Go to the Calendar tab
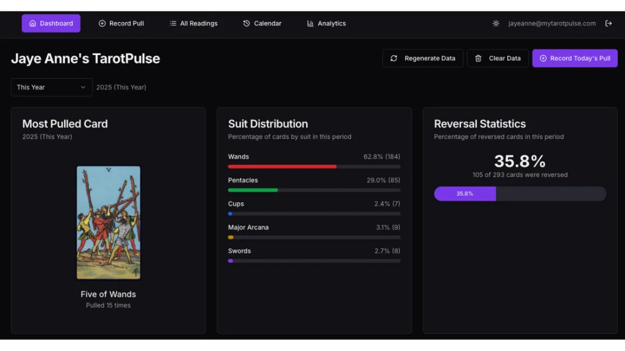The width and height of the screenshot is (625, 351). click(267, 23)
